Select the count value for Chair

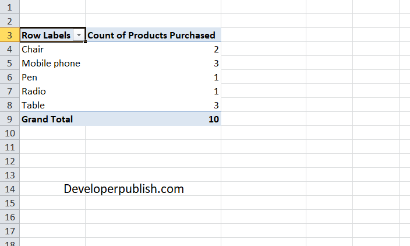click(153, 49)
